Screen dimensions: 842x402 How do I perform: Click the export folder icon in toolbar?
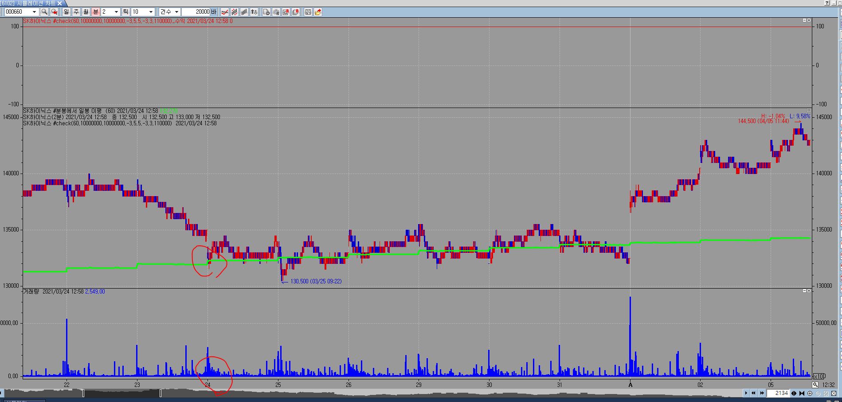318,12
